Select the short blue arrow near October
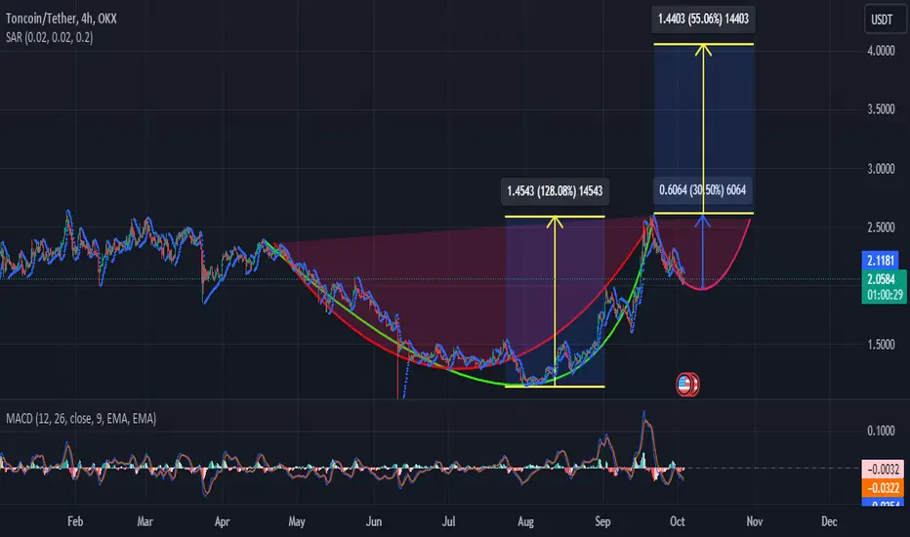The image size is (910, 537). [x=703, y=251]
